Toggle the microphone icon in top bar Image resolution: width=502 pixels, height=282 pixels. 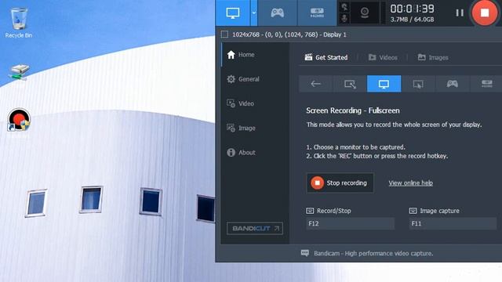pos(344,18)
